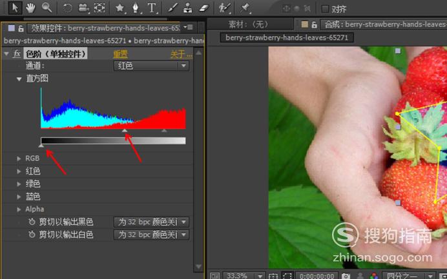Open the 通道 channel dropdown showing 红色

151,66
